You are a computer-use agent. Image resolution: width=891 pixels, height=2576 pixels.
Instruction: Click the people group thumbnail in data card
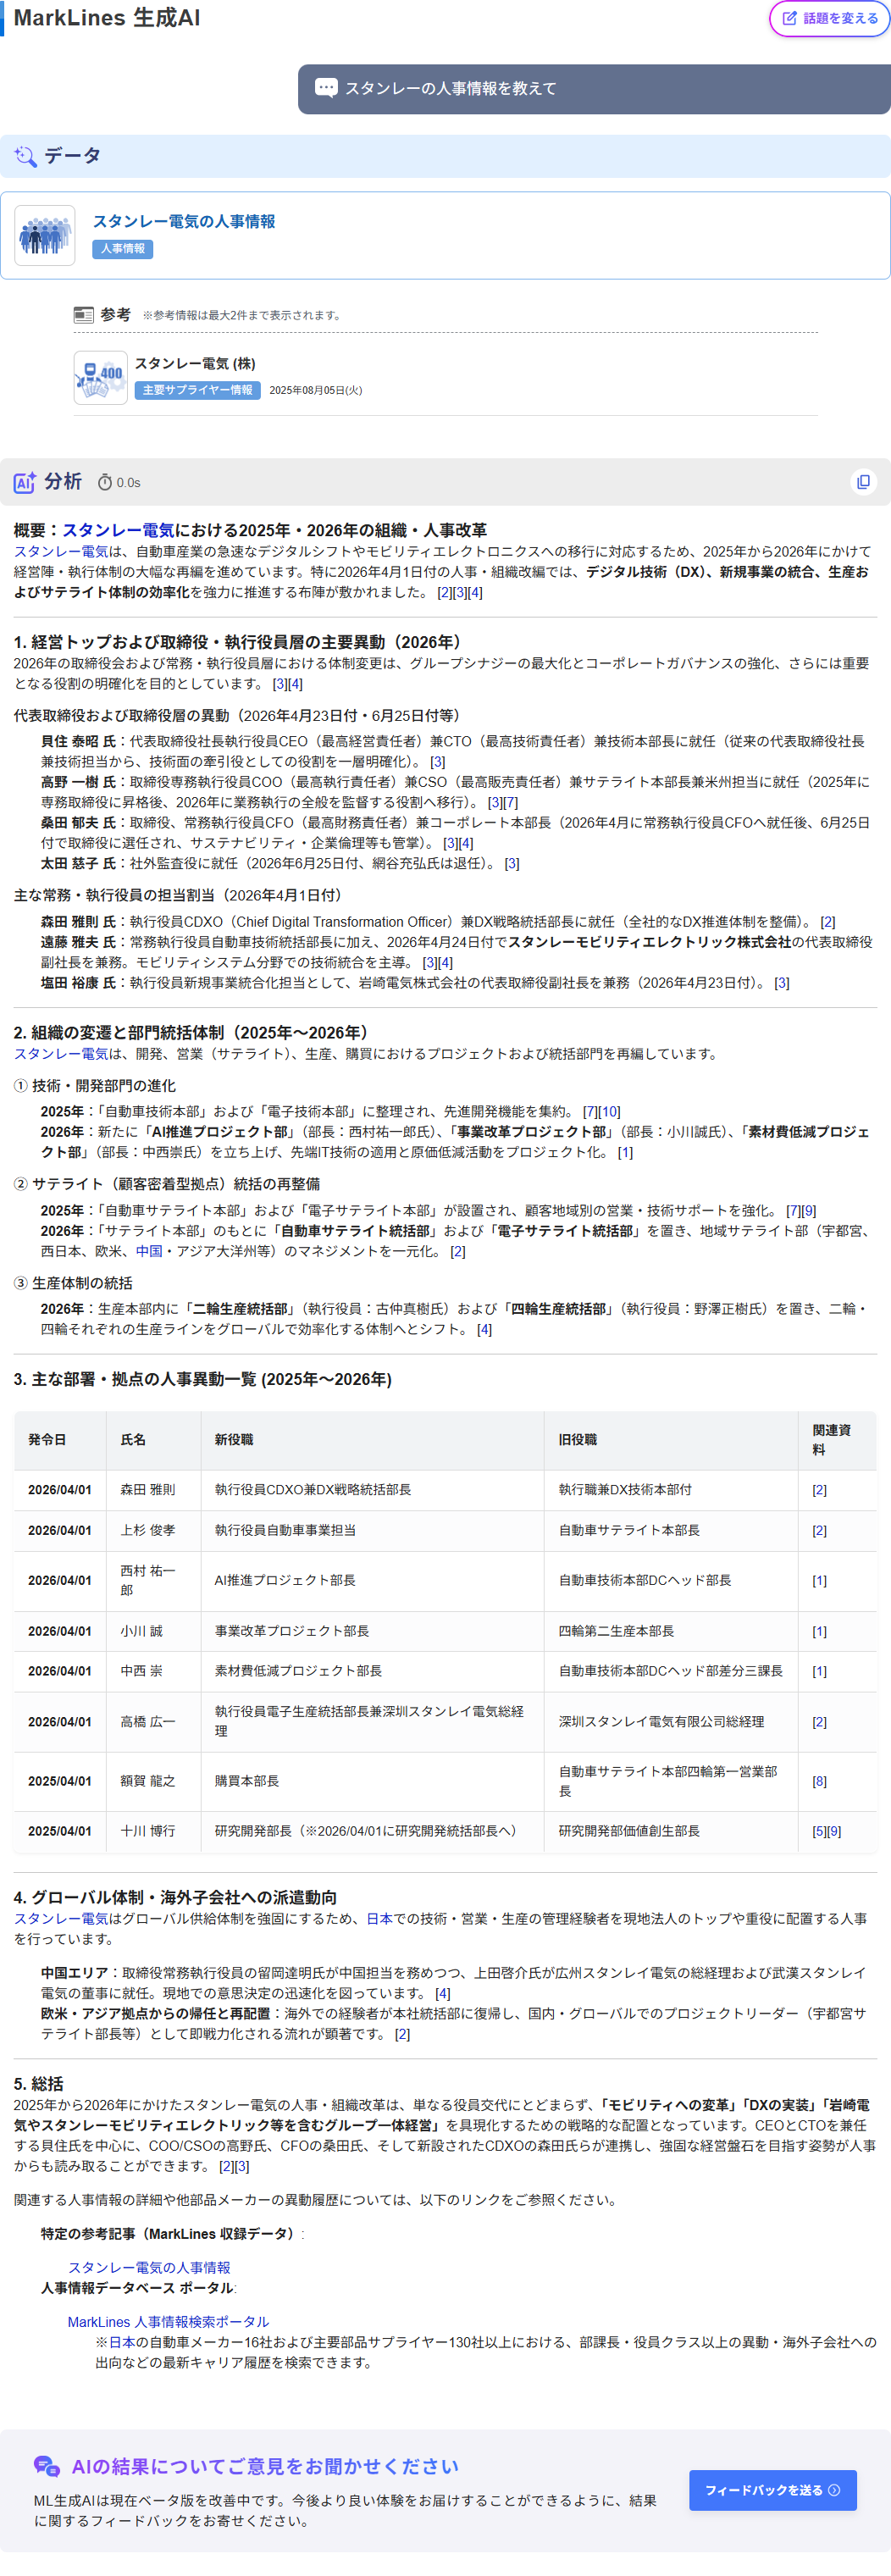[45, 235]
